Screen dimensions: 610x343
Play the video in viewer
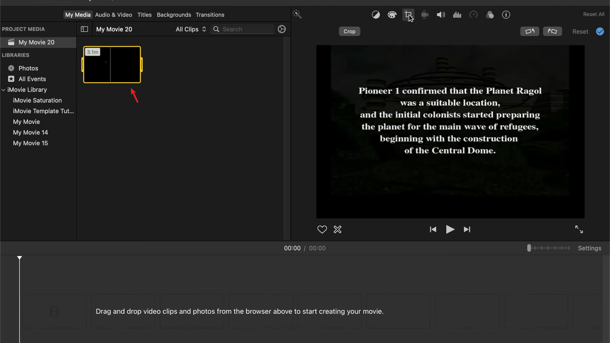[x=450, y=230]
